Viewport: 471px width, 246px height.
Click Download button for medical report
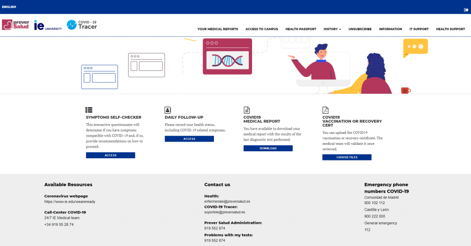tap(268, 149)
